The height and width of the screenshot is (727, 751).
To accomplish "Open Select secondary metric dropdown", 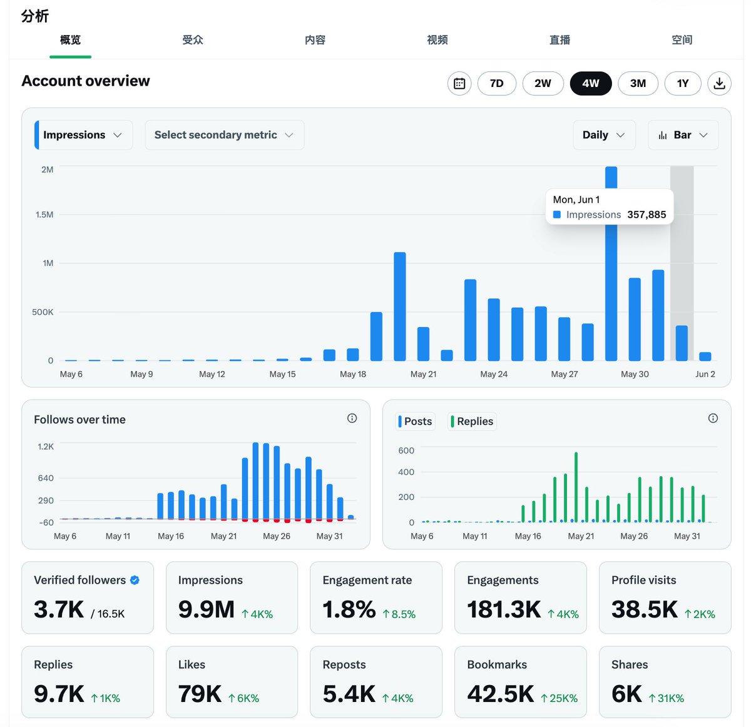I will point(224,135).
